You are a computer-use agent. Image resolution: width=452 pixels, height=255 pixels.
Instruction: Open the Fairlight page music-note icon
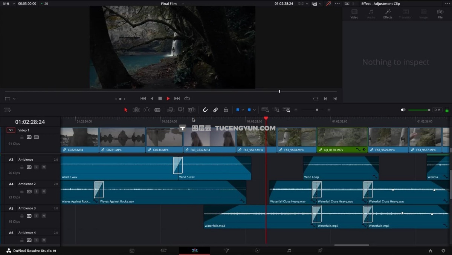point(289,250)
